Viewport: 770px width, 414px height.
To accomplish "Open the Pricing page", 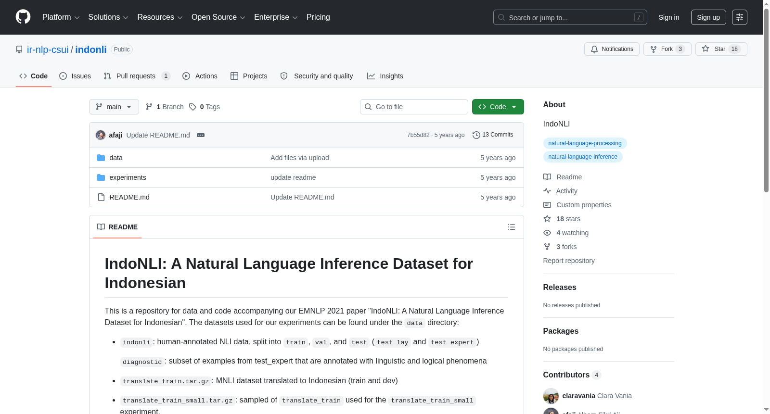I will [x=318, y=17].
